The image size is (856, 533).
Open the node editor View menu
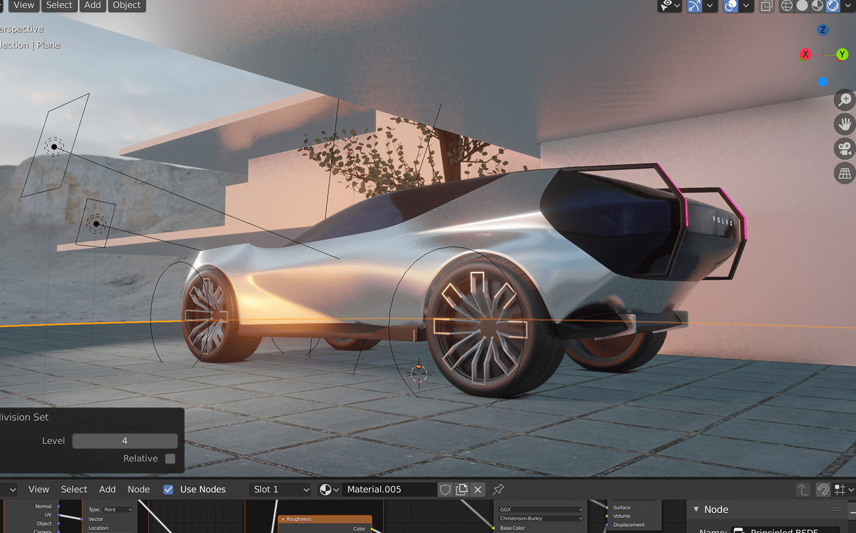pyautogui.click(x=39, y=490)
